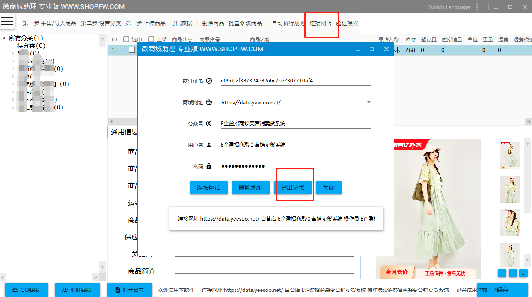Expand the first category under 待分类
The width and height of the screenshot is (532, 297).
coord(13,53)
